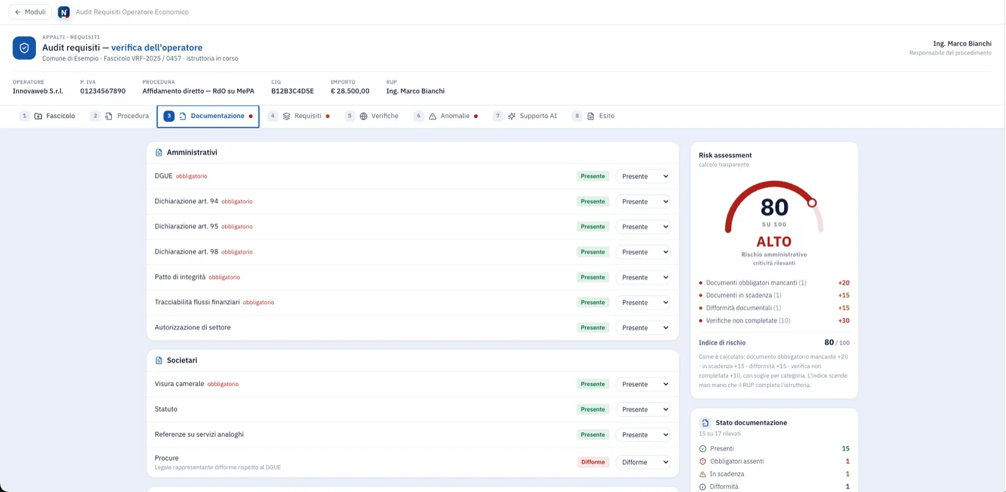This screenshot has height=492, width=1006.
Task: Click the P. IVA value 01234567890
Action: click(x=102, y=91)
